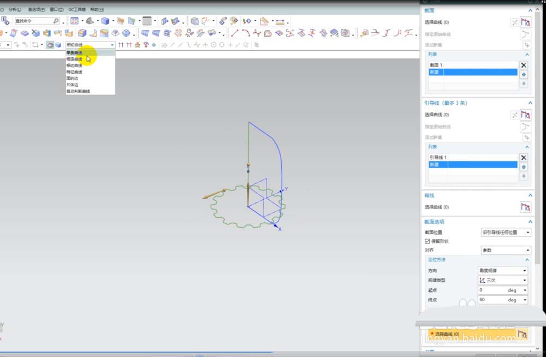The image size is (546, 357).
Task: Click move-up arrow in 引导线 list
Action: pos(524,166)
